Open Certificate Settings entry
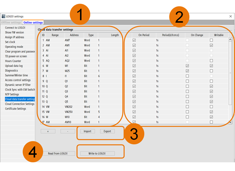The image size is (235, 171). (x=15, y=109)
